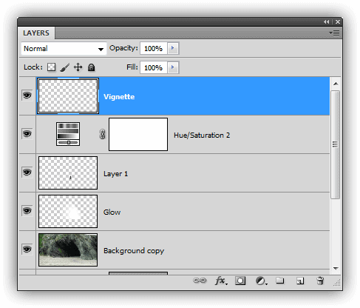
Task: Create new fill or adjustment layer
Action: tap(261, 281)
